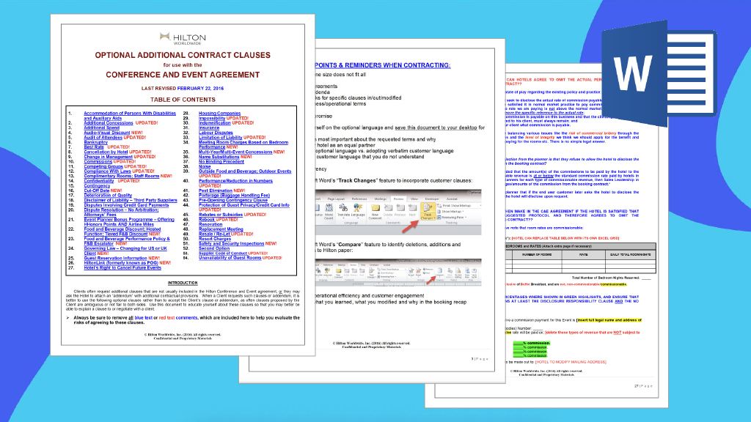751x422 pixels.
Task: Open the 'Impossibility' contents link
Action: [212, 118]
